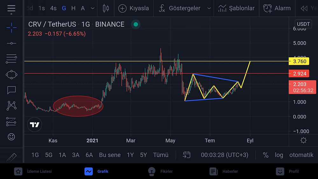Expand the Göstergeler favorites dropdown arrow
The height and width of the screenshot is (179, 318).
point(209,8)
